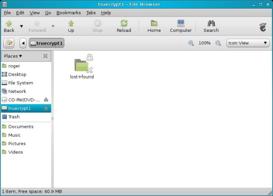Click the path bar left arrow
The image size is (273, 196).
click(x=23, y=43)
